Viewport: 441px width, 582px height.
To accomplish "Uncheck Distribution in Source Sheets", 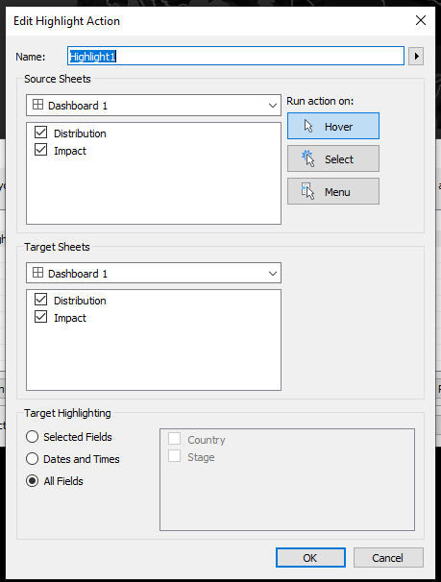I will [40, 133].
